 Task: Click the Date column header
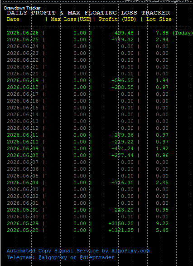[13, 19]
